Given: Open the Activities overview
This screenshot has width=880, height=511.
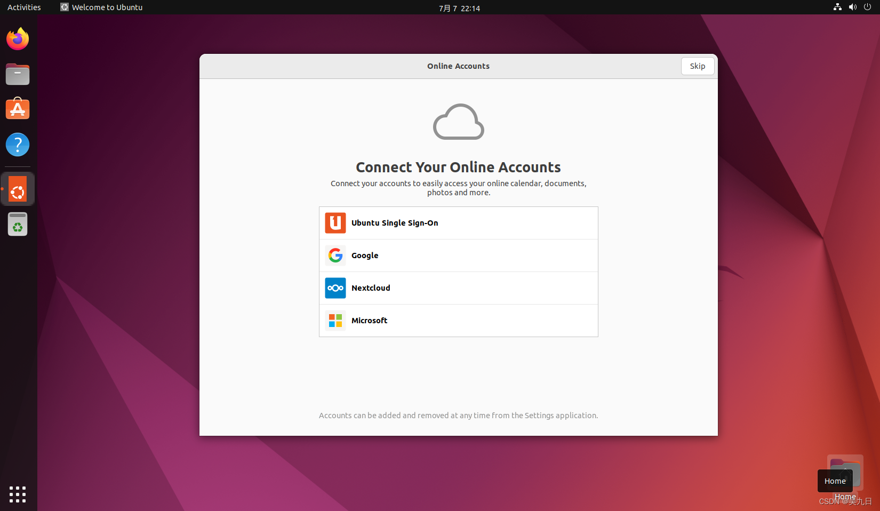Looking at the screenshot, I should click(x=24, y=7).
